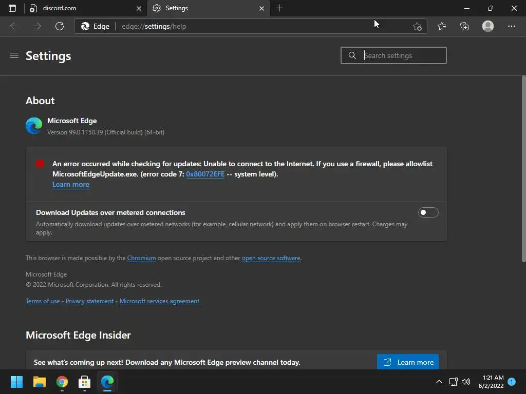Switch to the Settings tab
This screenshot has width=526, height=394.
(x=208, y=8)
